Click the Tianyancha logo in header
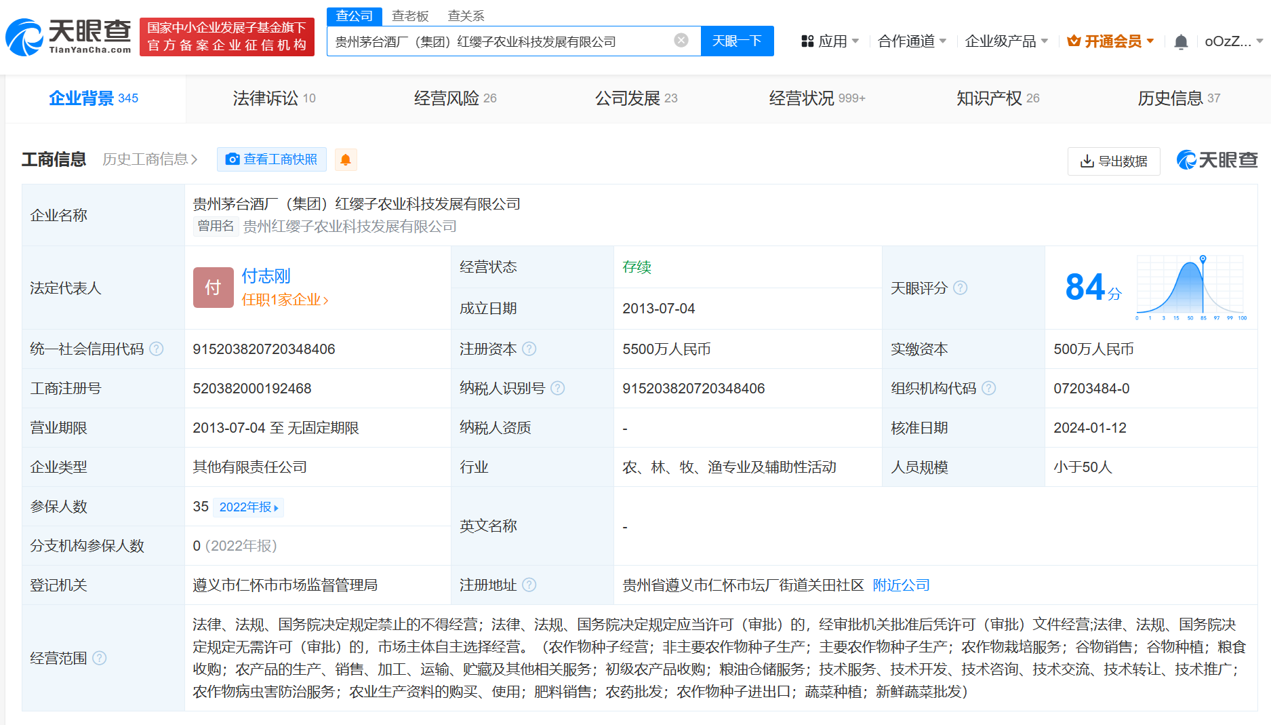 pos(68,37)
